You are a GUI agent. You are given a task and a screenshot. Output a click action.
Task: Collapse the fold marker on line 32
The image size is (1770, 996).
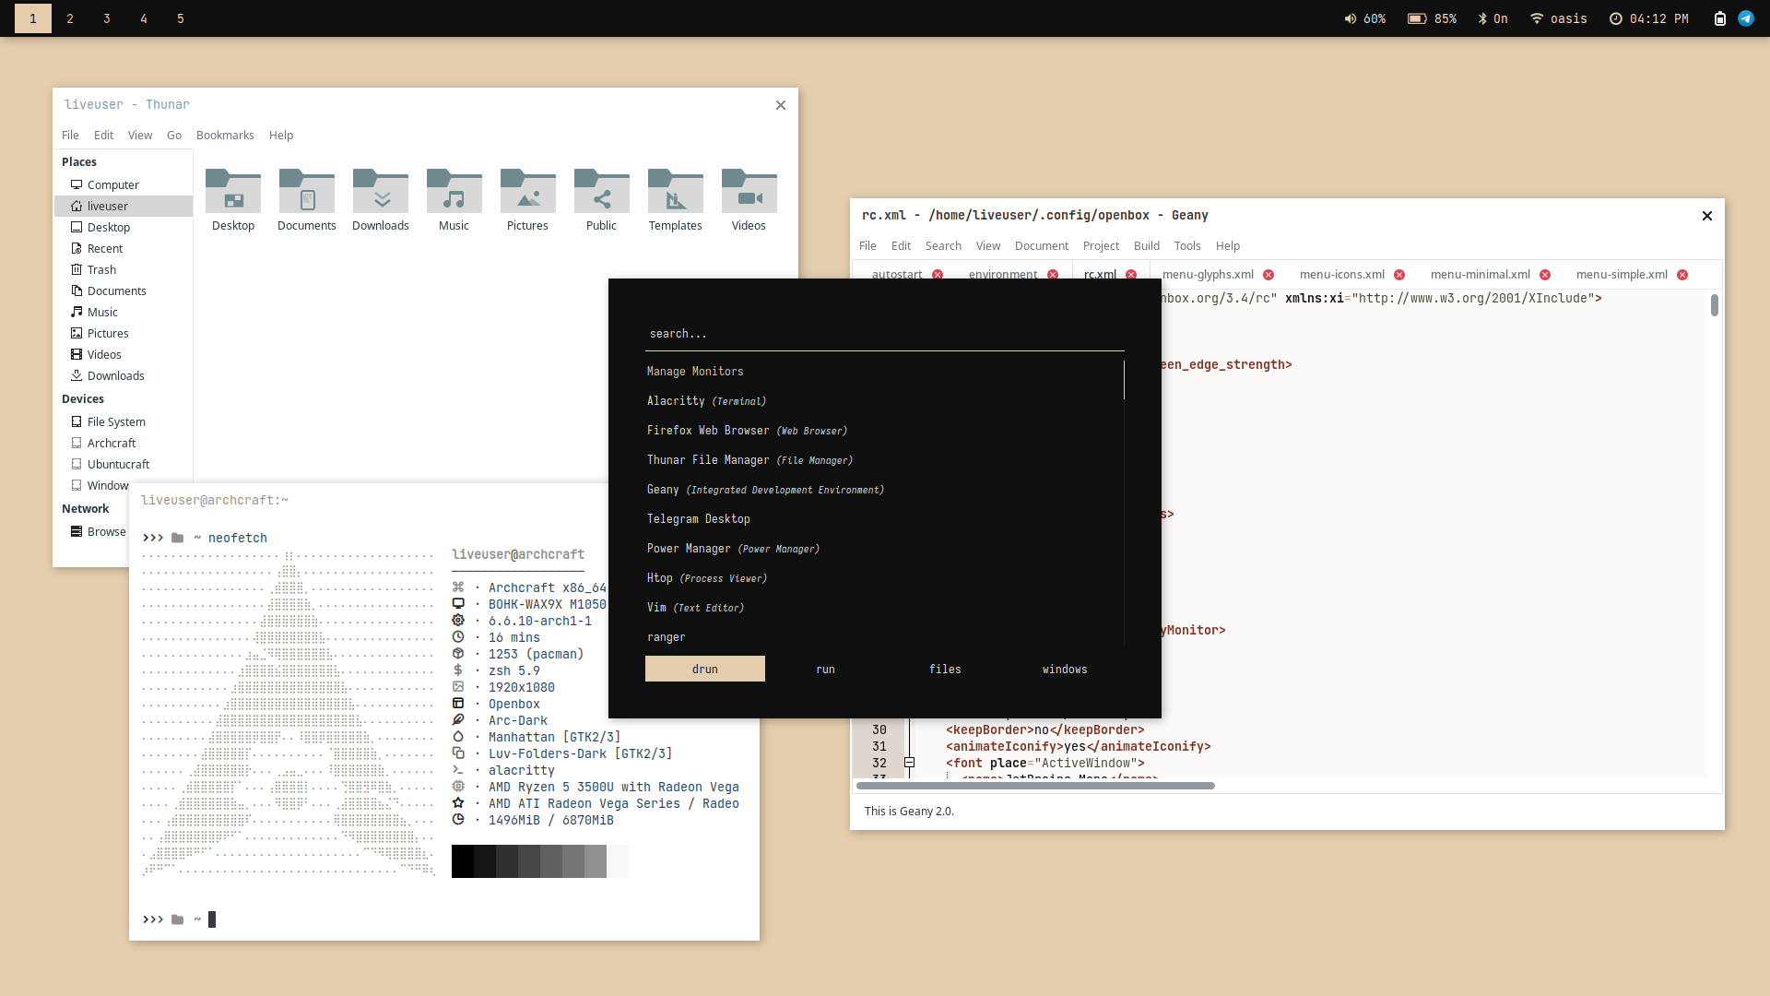(x=909, y=763)
